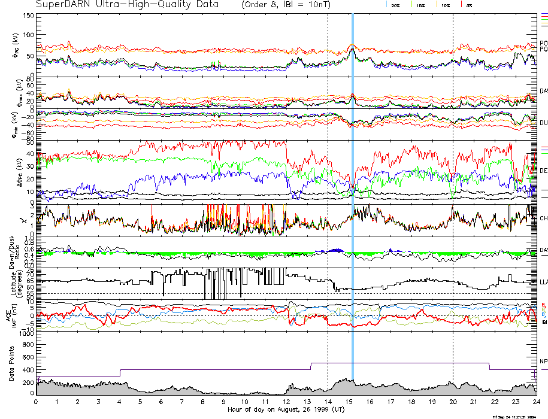The image size is (548, 419).
Task: Click the orange 10% legend swatch
Action: click(437, 5)
